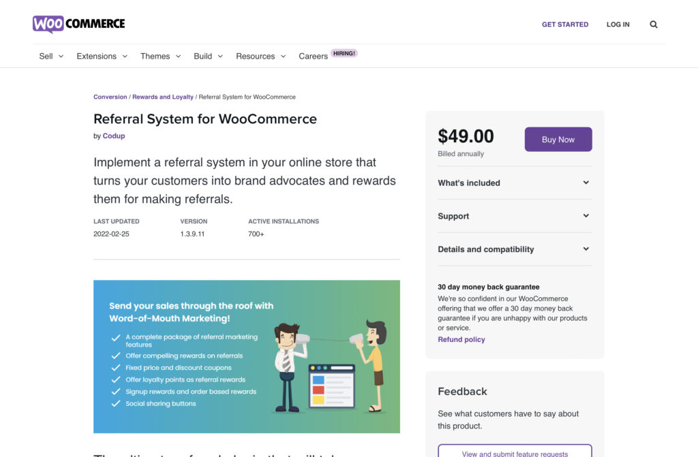Click Offer loyalty points as referral rewards checkmark
This screenshot has width=698, height=457.
[x=116, y=379]
